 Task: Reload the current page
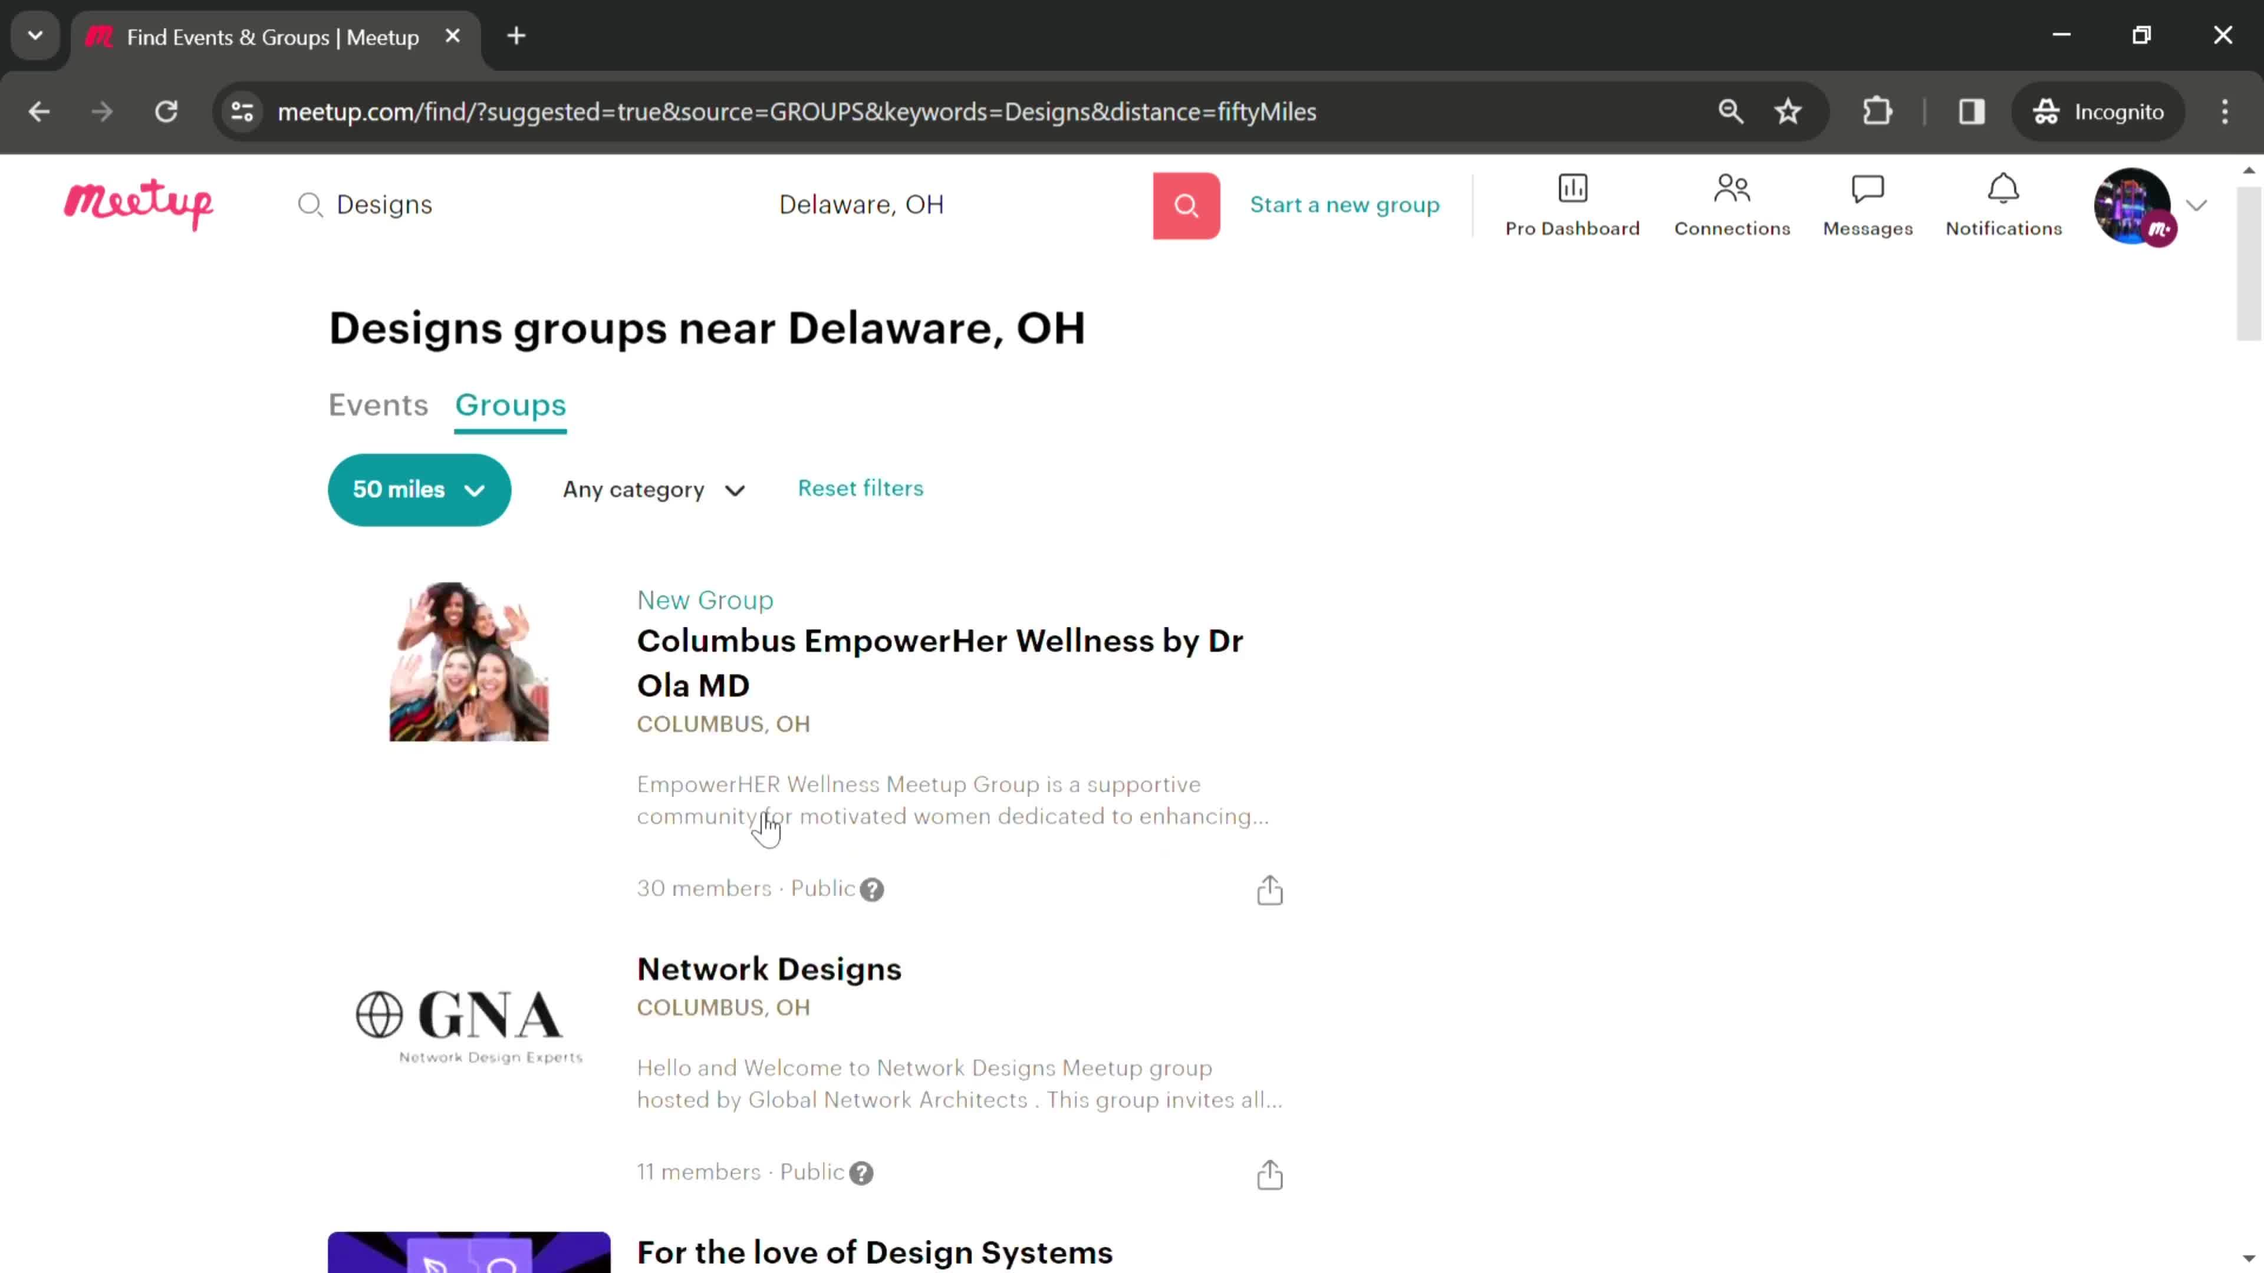pyautogui.click(x=166, y=111)
